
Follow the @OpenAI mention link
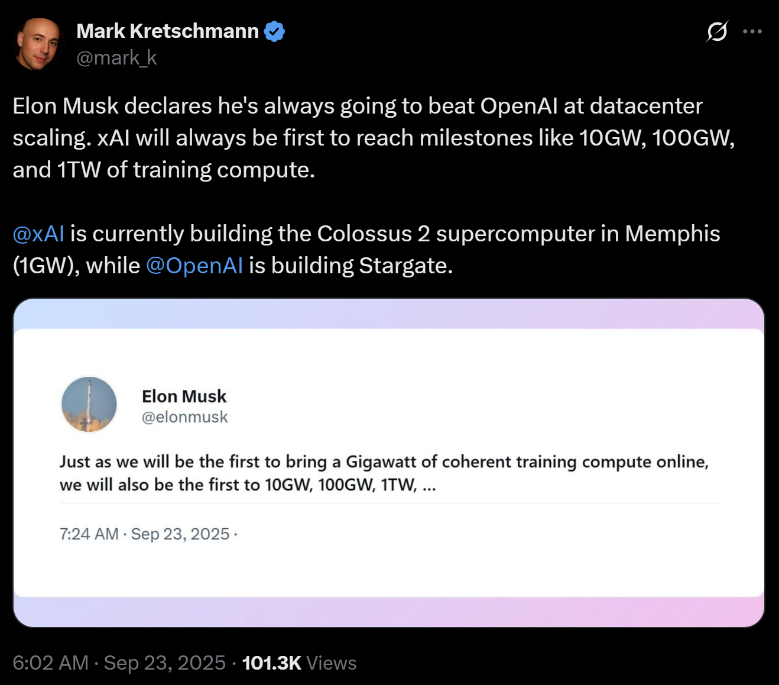(x=194, y=266)
